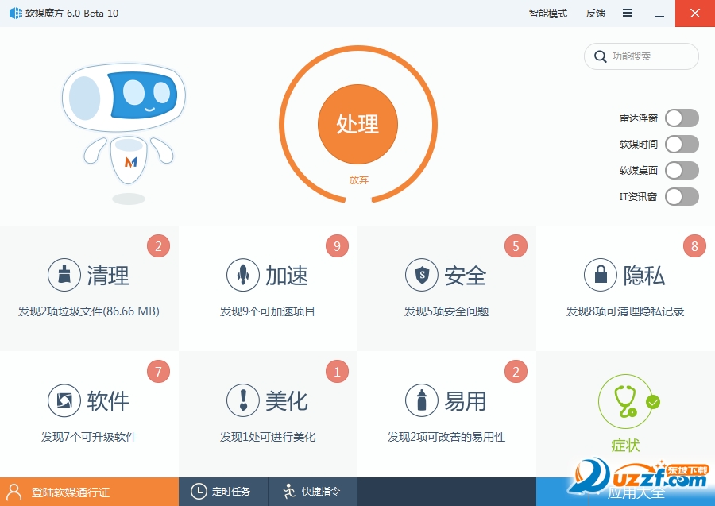The image size is (715, 506).
Task: Click the red badge 8 on 隐私
Action: point(694,246)
